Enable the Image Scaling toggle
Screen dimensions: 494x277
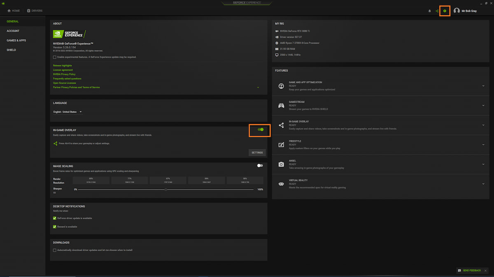pos(260,166)
